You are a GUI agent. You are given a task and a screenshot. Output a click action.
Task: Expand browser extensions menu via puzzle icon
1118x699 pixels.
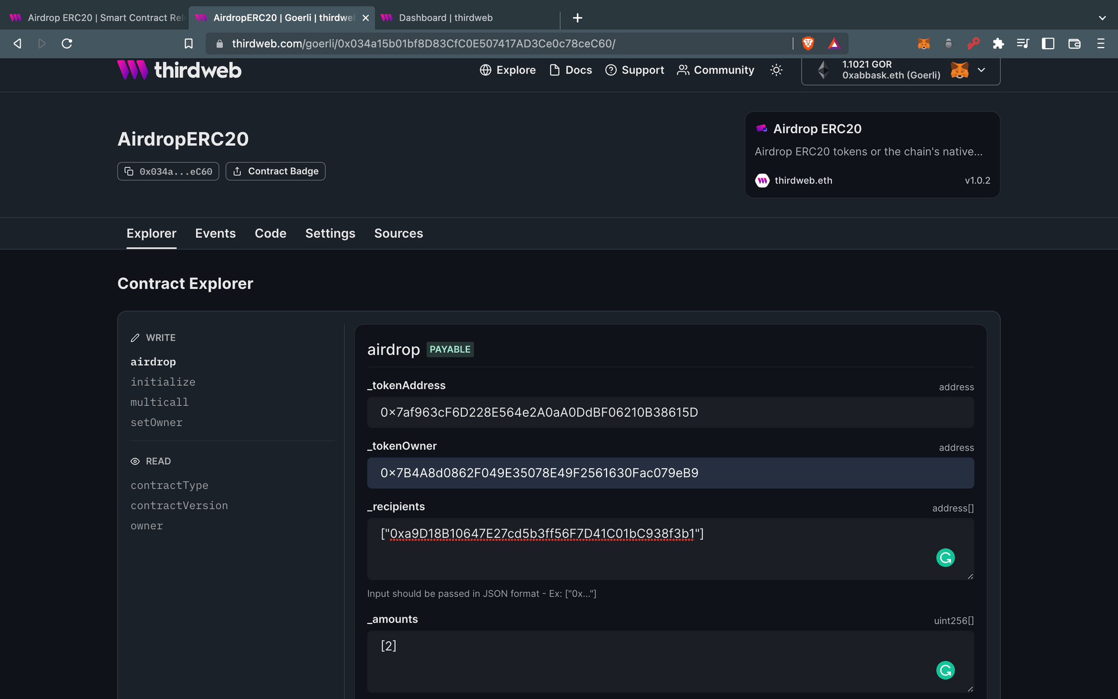[998, 44]
